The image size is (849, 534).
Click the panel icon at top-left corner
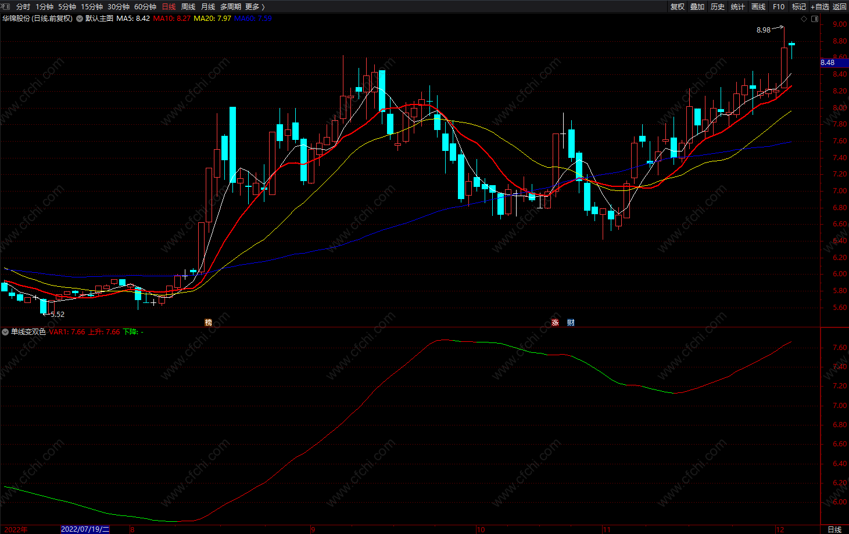click(x=6, y=6)
